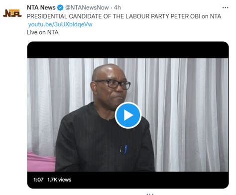Viewport: 236px width, 195px height.
Task: Click the blue verified badge
Action: pyautogui.click(x=60, y=7)
